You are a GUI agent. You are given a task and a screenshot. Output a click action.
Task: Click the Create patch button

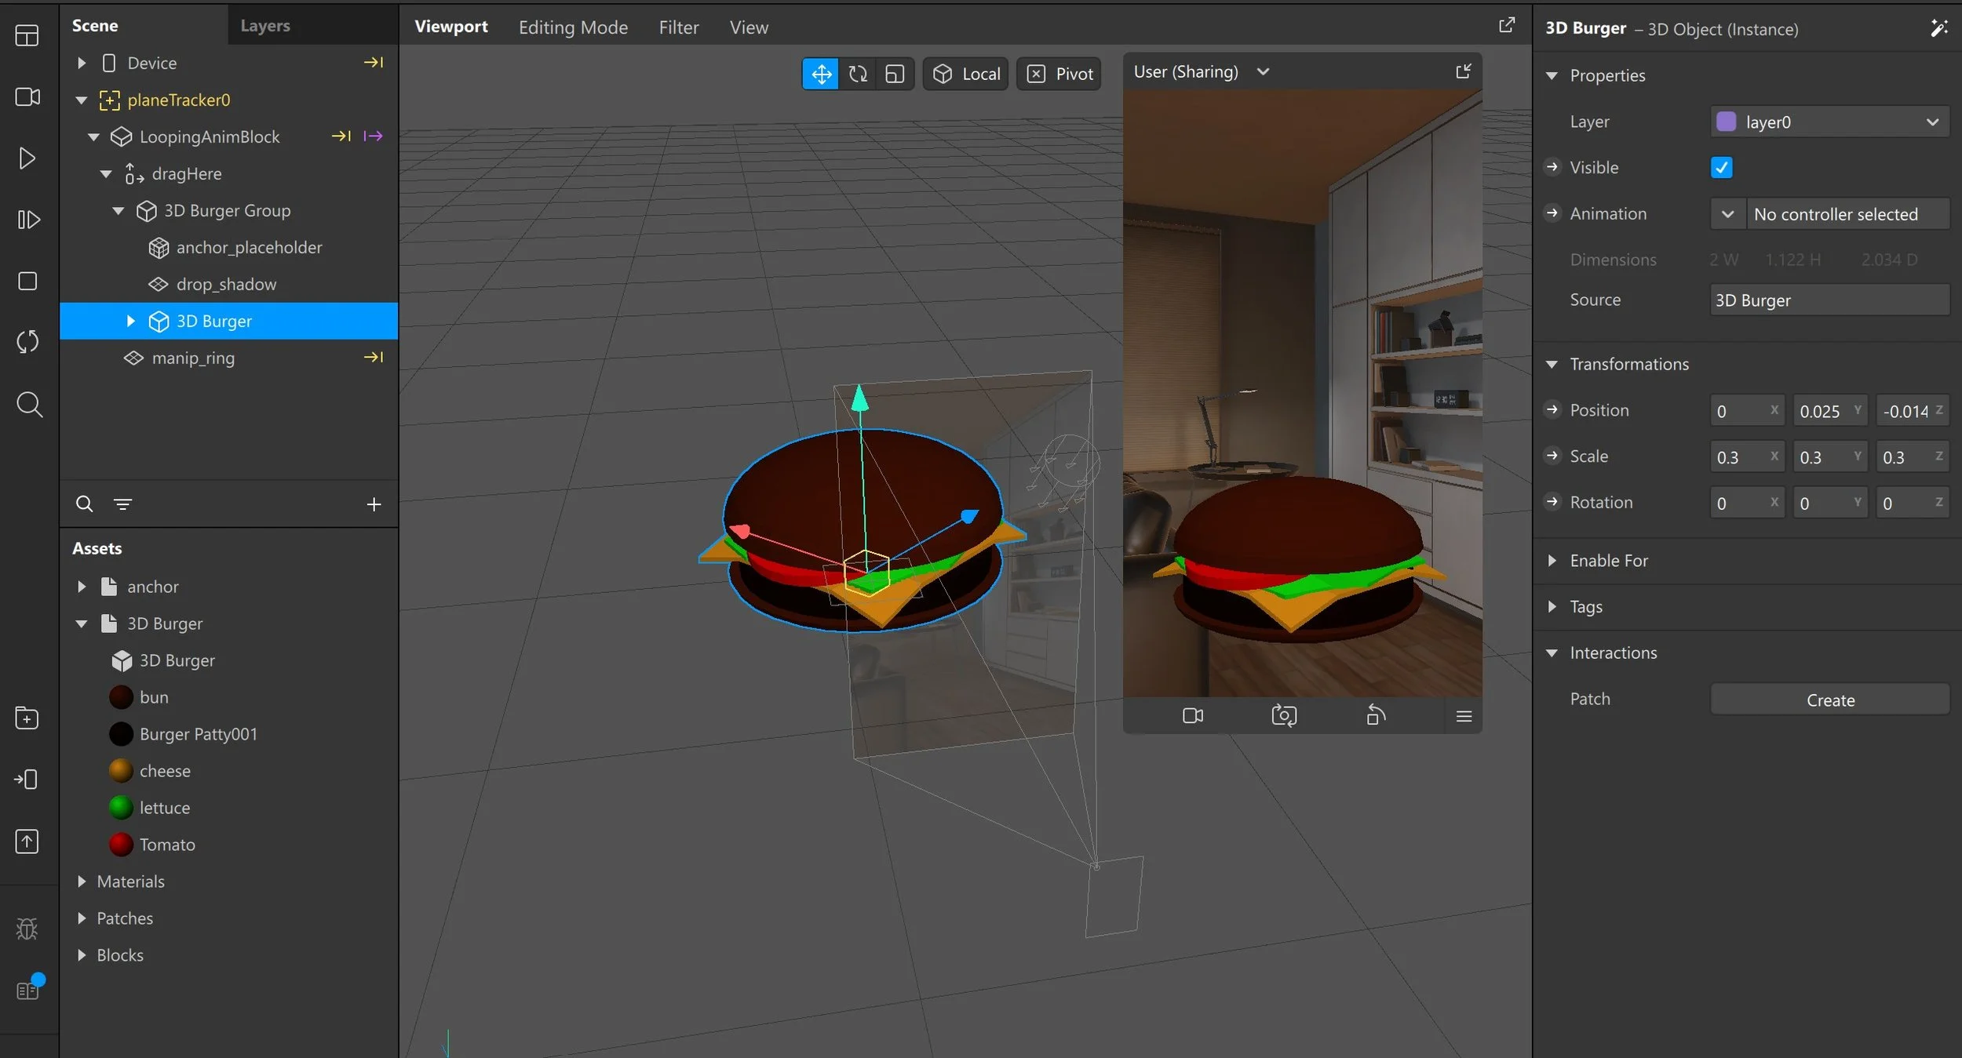coord(1829,700)
